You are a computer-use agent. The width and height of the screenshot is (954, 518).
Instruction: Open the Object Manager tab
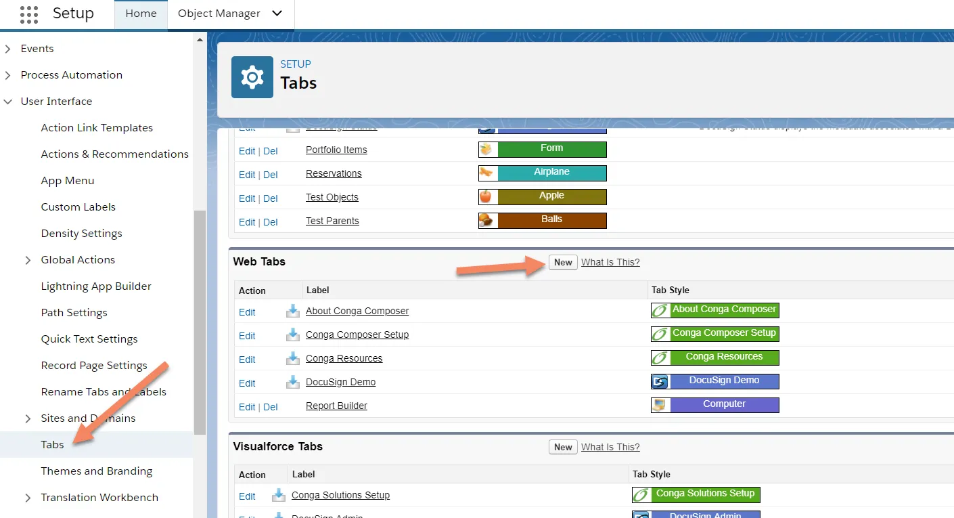click(x=219, y=14)
